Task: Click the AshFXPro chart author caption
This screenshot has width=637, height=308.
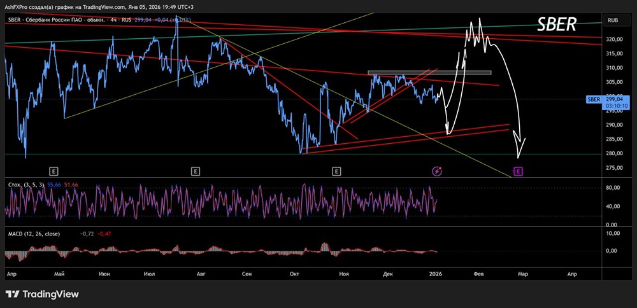Action: (101, 7)
